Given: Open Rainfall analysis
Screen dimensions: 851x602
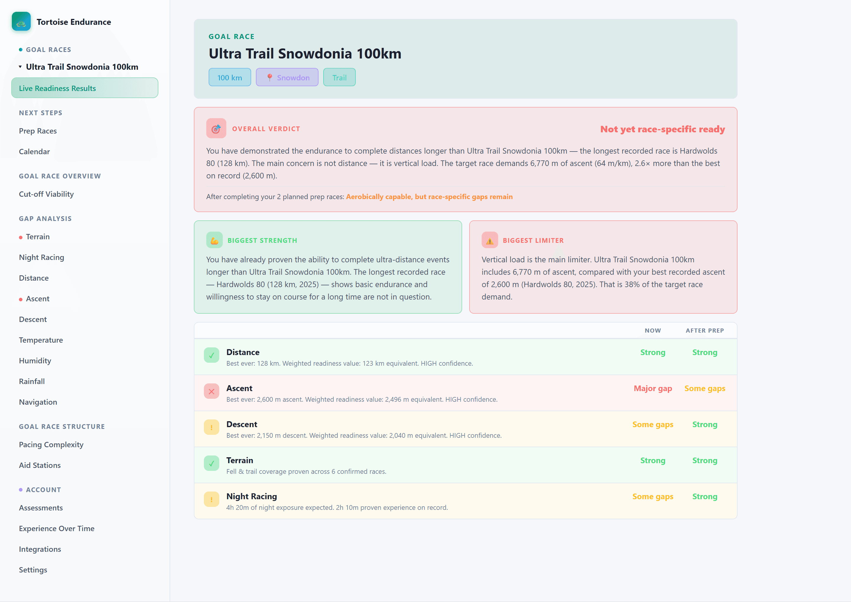Looking at the screenshot, I should (32, 381).
